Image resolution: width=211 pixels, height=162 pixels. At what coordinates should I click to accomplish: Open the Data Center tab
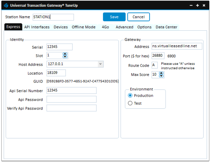(166, 27)
